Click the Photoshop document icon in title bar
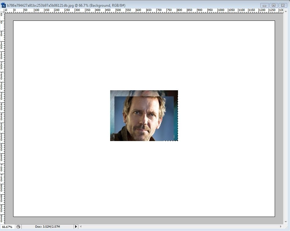The height and width of the screenshot is (231, 290). [x=3, y=6]
